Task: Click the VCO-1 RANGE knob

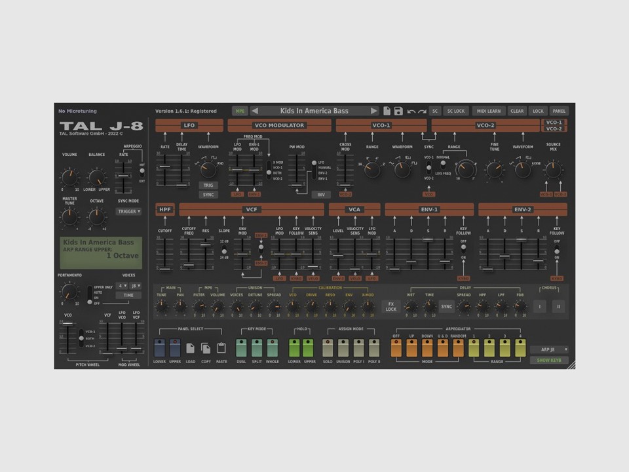Action: (372, 170)
